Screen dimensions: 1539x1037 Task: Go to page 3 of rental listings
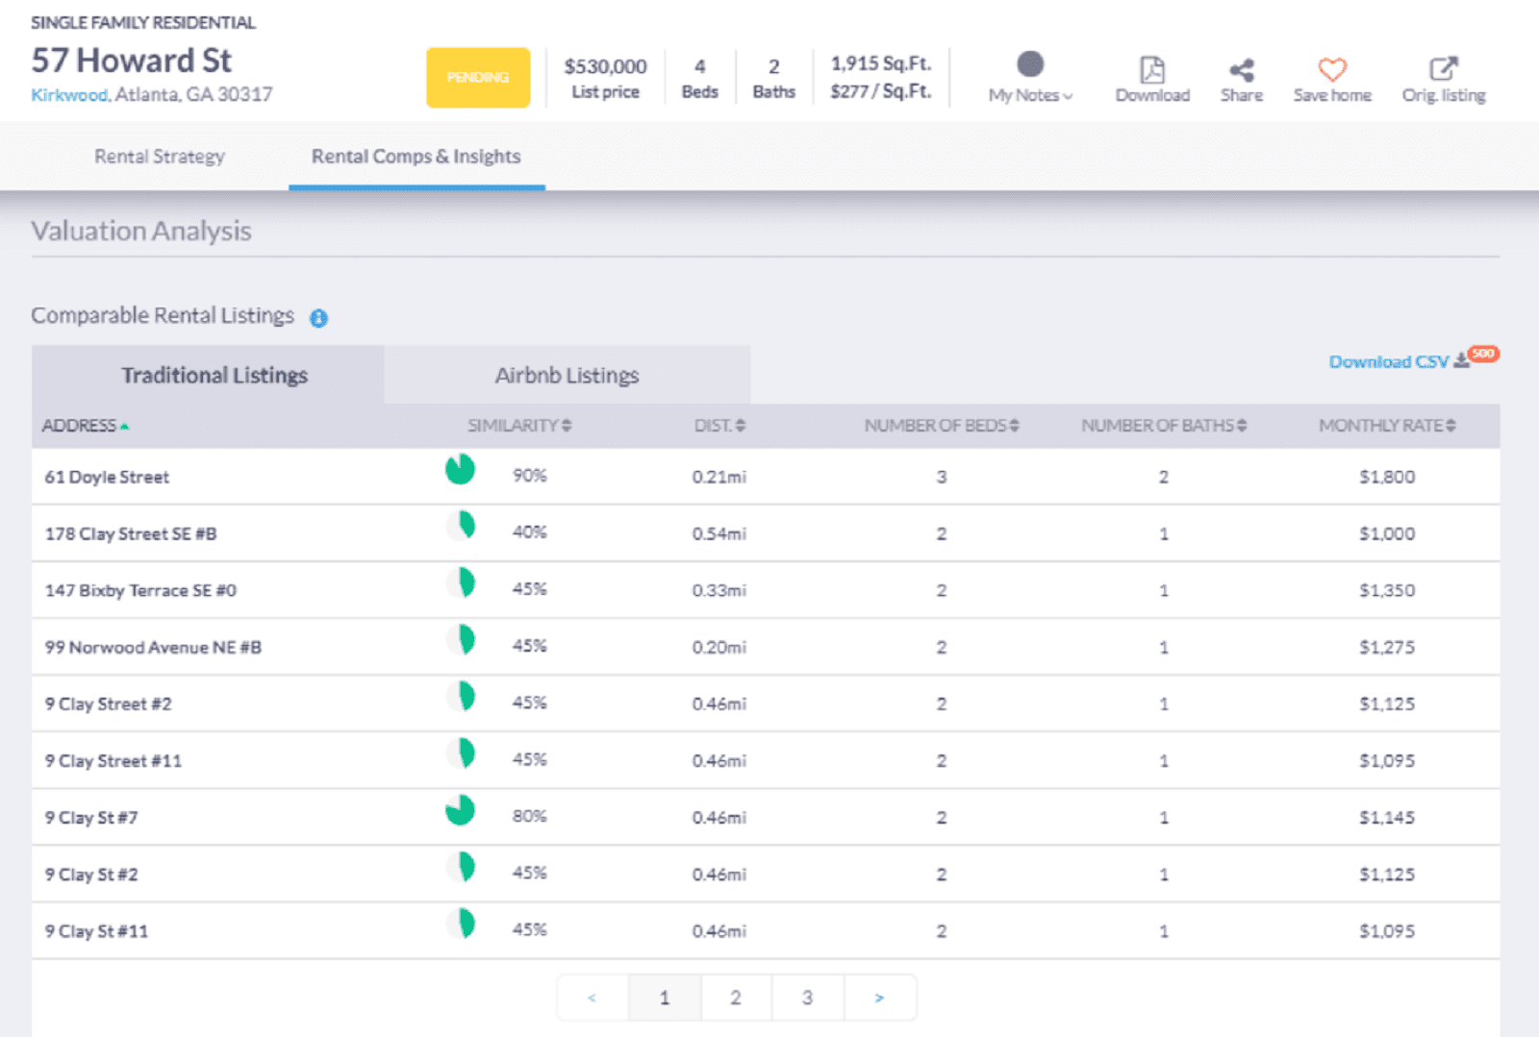coord(807,997)
